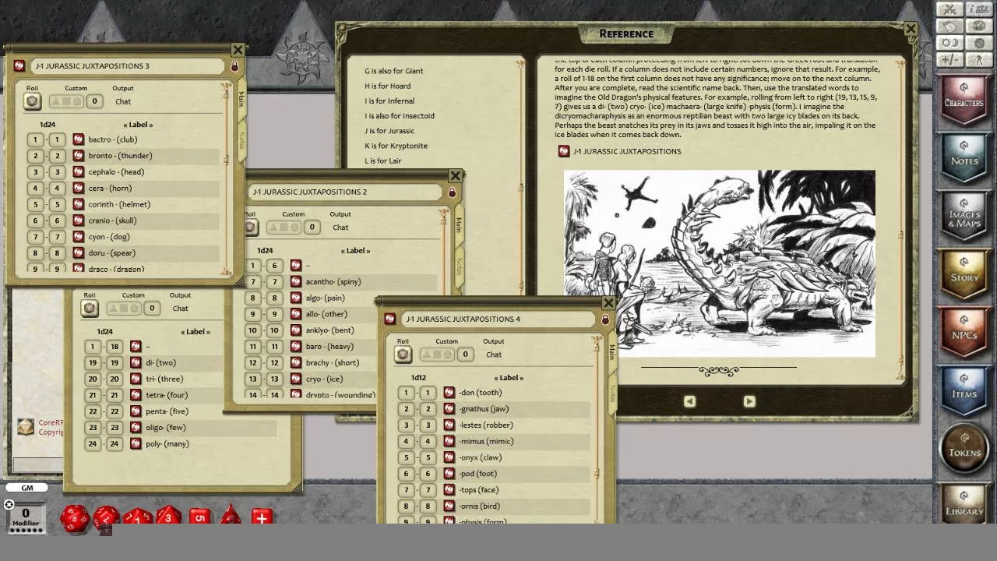Open the NPCs sidebar button
Screen dimensions: 997x561
point(964,333)
